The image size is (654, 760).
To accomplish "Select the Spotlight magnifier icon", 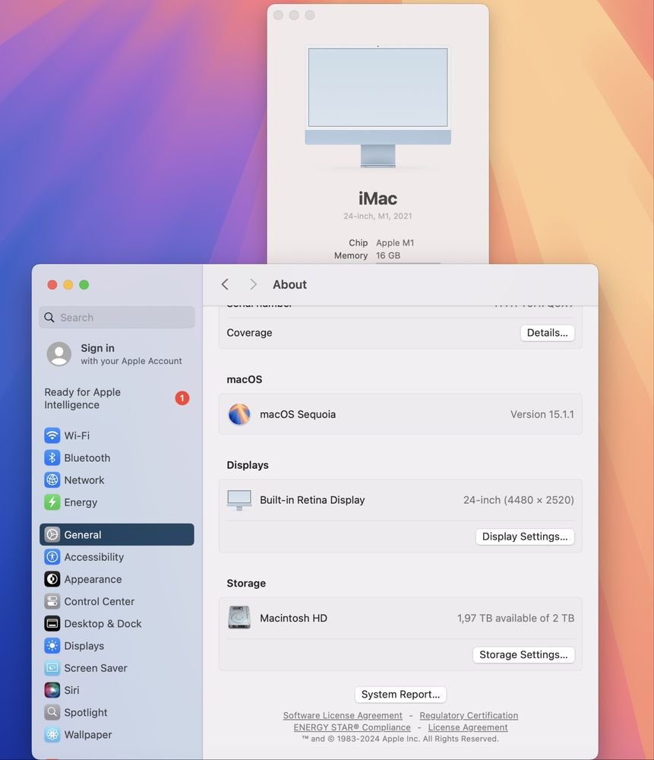I will tap(52, 713).
